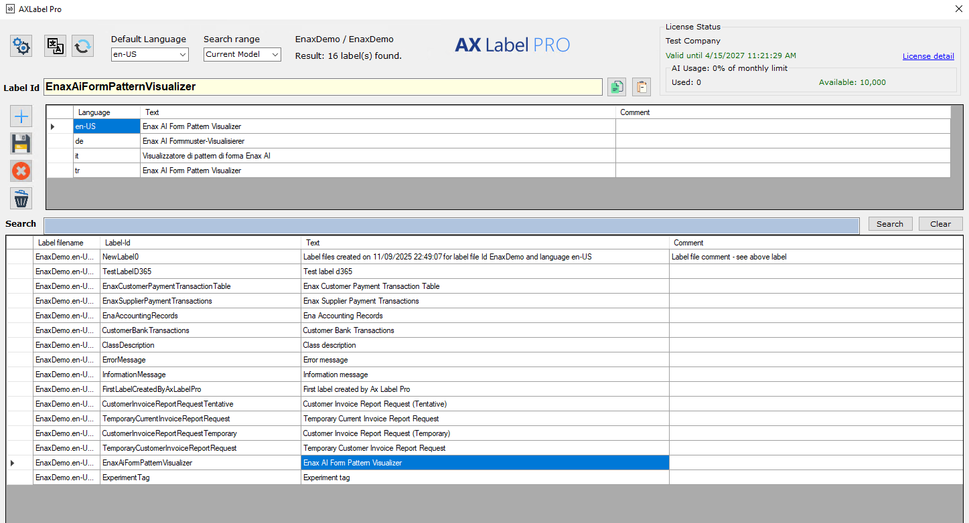969x523 pixels.
Task: Select the EnaAccountingRecords label ID
Action: (x=200, y=316)
